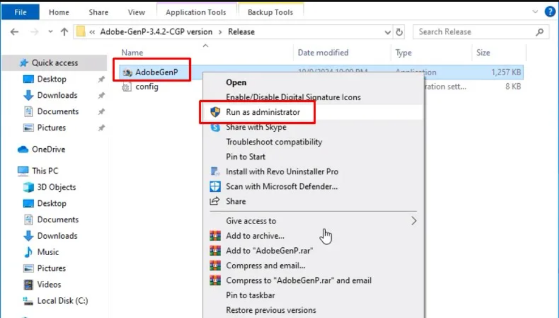The height and width of the screenshot is (318, 559).
Task: Open the address bar history dropdown
Action: (389, 32)
